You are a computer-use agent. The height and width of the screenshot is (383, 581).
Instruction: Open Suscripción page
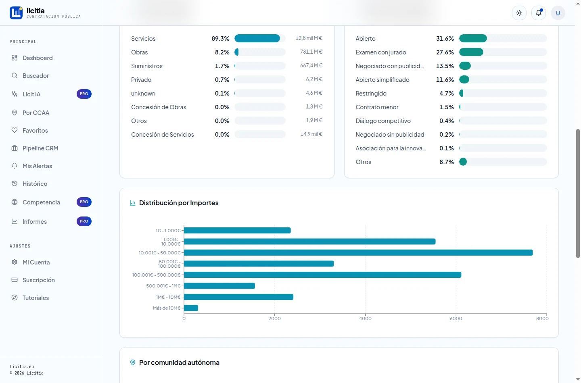(x=52, y=280)
